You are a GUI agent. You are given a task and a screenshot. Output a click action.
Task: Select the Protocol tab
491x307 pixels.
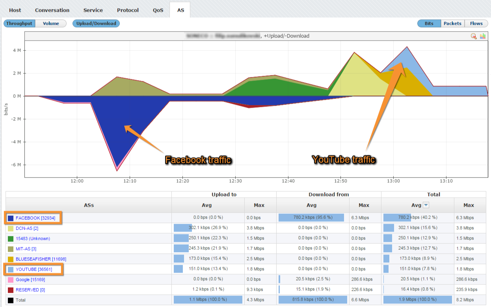click(x=128, y=10)
